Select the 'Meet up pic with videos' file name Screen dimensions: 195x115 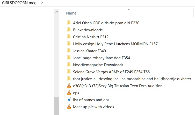pyautogui.click(x=93, y=107)
